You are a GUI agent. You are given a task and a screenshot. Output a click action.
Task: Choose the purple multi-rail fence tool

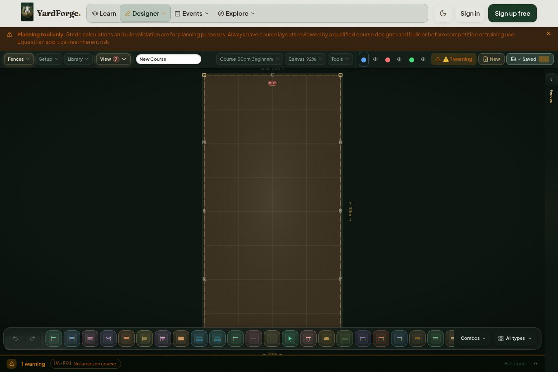(163, 339)
